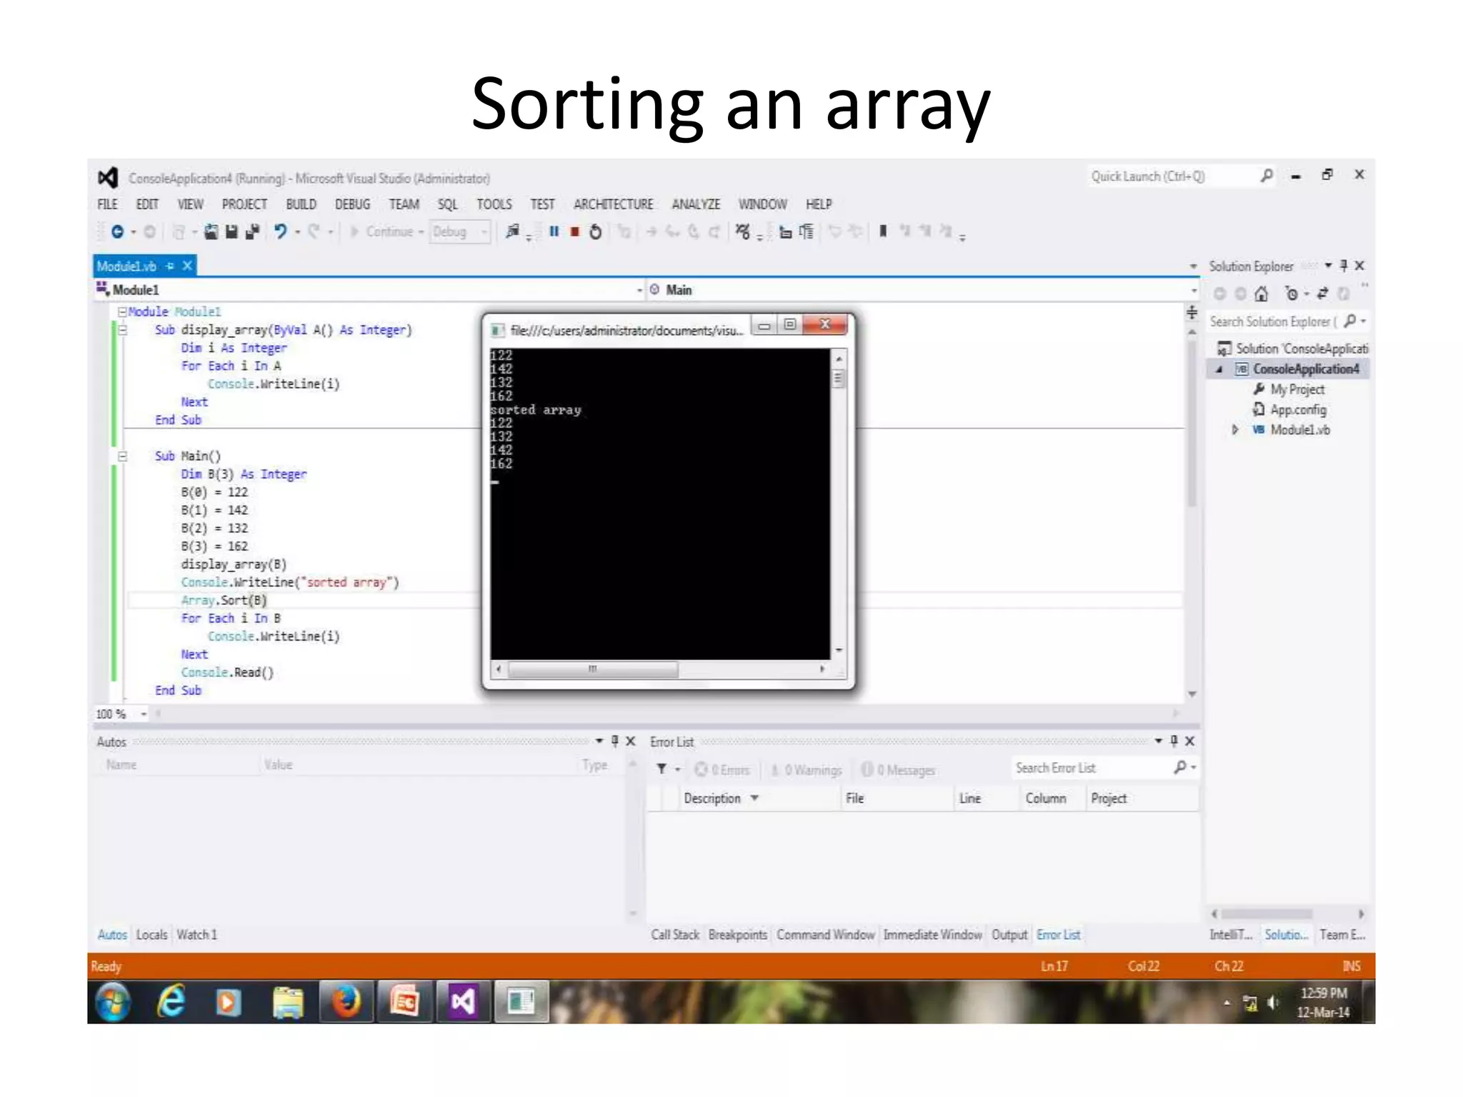Select App.config in Solution Explorer
The width and height of the screenshot is (1463, 1097).
click(x=1297, y=409)
